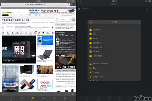The width and height of the screenshot is (152, 101).
Task: Select the PC tab in news panel
Action: (x=57, y=35)
